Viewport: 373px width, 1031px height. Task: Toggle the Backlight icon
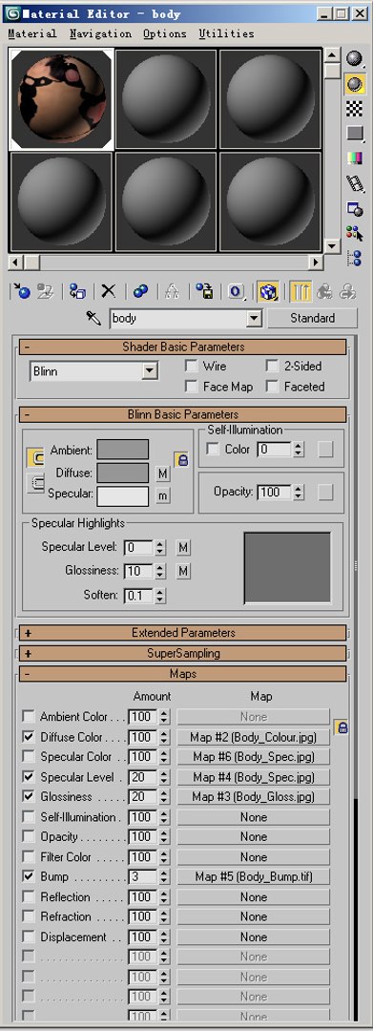click(355, 83)
